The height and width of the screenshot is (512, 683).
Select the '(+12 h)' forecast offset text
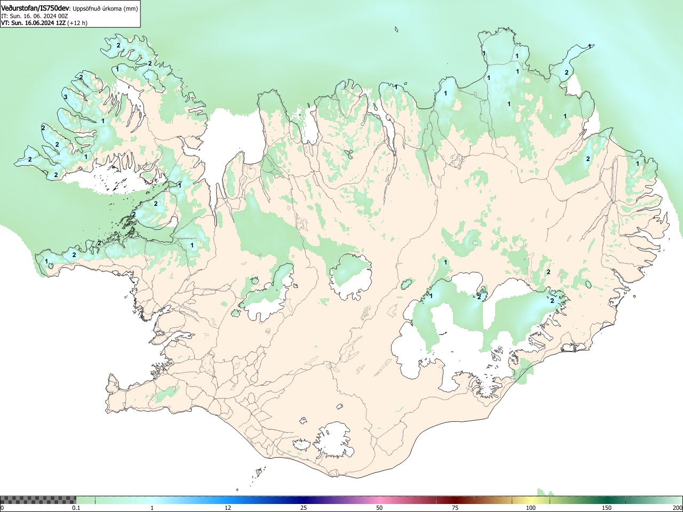click(77, 23)
